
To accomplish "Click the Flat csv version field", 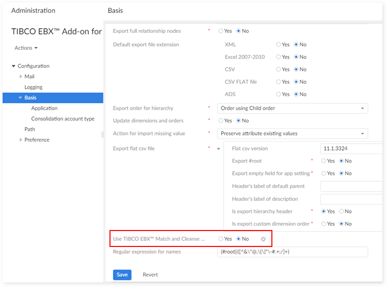I will point(351,148).
